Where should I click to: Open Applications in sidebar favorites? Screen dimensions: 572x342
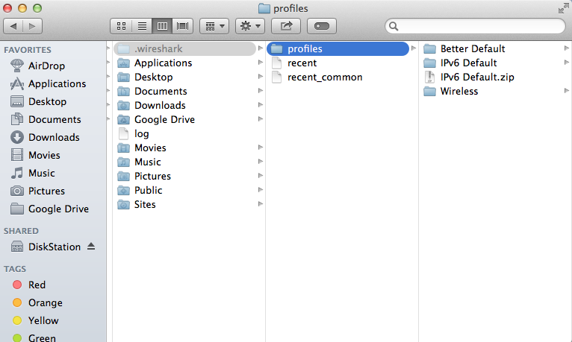(48, 83)
